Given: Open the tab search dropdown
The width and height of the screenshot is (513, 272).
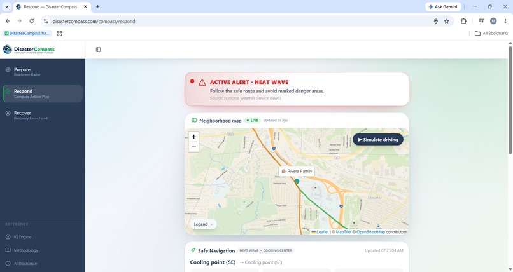Looking at the screenshot, I should click(x=6, y=7).
